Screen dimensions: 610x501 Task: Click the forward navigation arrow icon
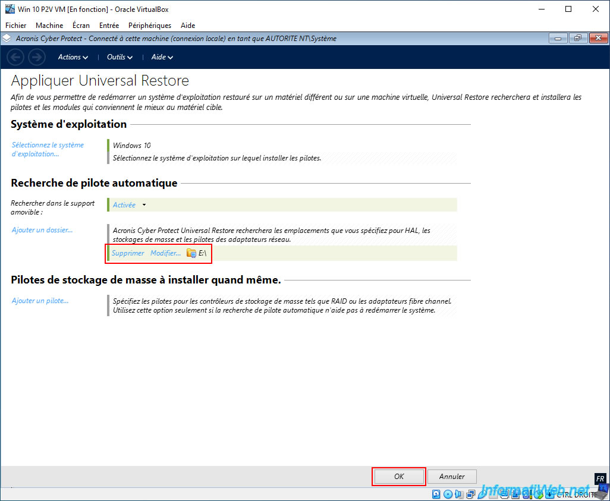pos(37,57)
